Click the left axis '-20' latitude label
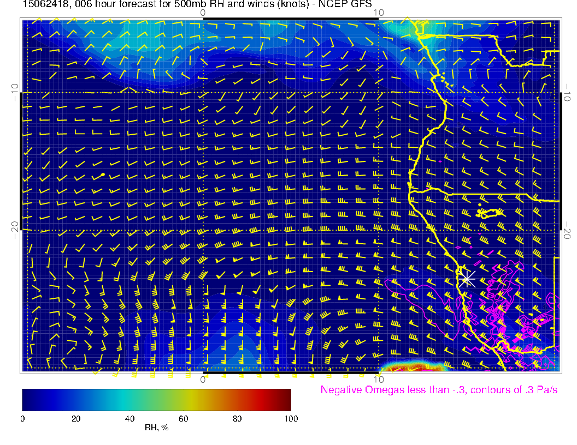This screenshot has height=445, width=577. coord(14,230)
